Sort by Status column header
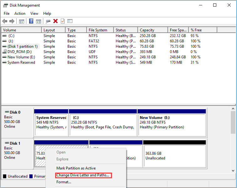The width and height of the screenshot is (237, 188). (x=126, y=30)
